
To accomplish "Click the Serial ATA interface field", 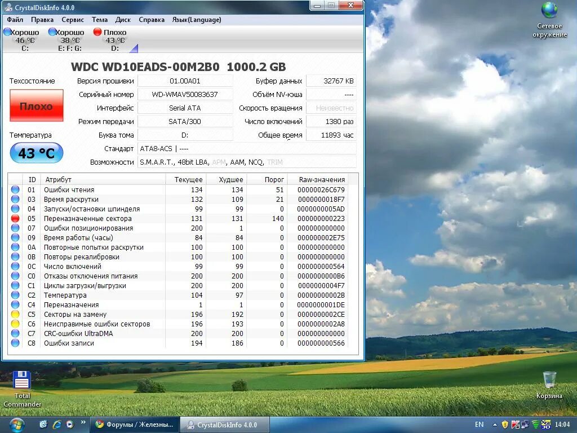I will click(x=185, y=108).
